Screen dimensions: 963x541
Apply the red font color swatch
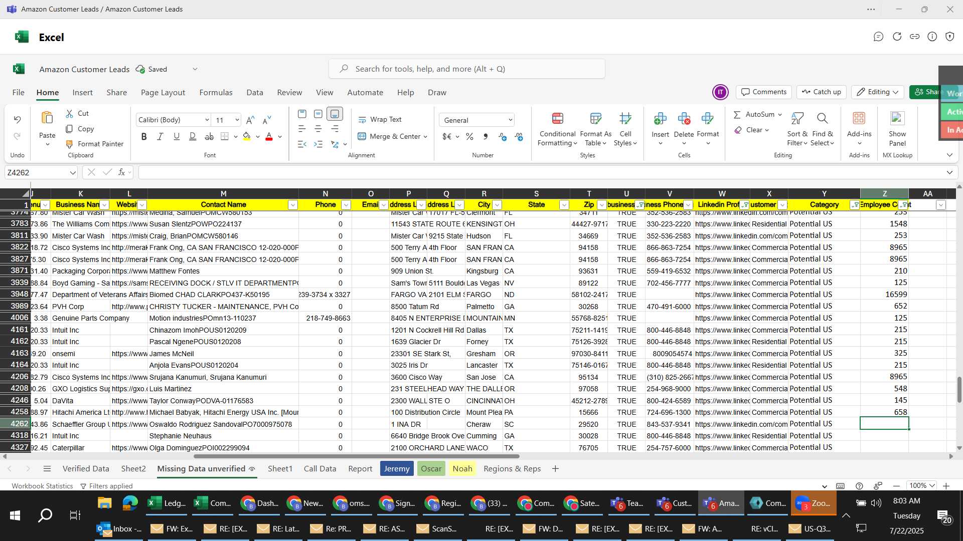coord(269,136)
